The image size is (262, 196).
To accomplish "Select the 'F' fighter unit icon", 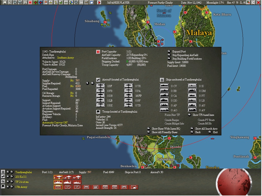I will click(58, 177).
